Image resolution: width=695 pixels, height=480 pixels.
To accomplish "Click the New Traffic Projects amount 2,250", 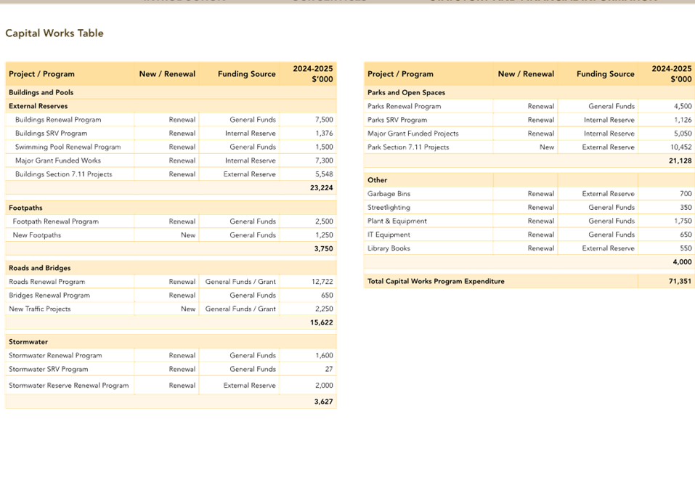I will coord(324,309).
